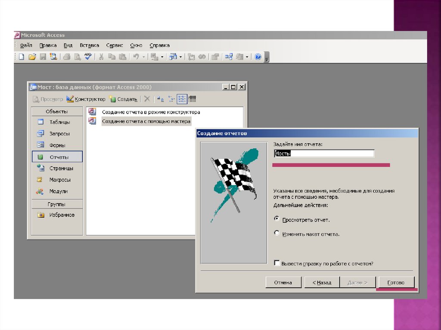
Task: Check 'Вывести справку по работе с отчетом?'
Action: pyautogui.click(x=277, y=263)
